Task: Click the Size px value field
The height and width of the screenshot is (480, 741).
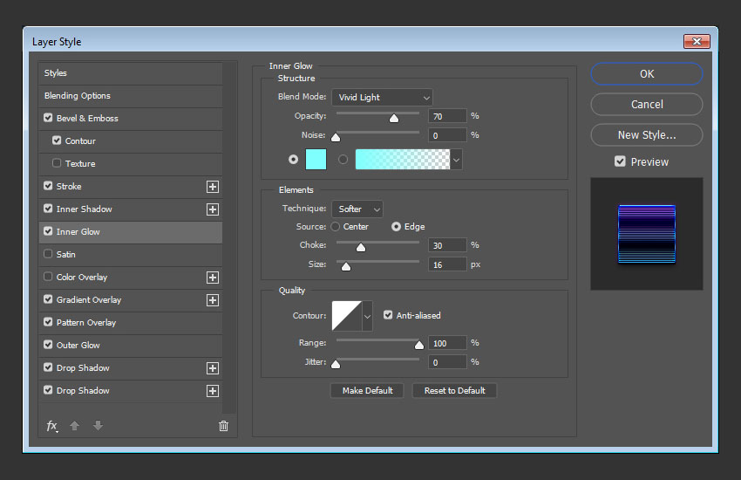Action: [x=447, y=264]
